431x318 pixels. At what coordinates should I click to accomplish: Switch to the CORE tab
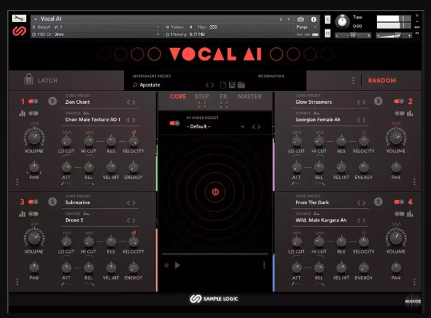tap(178, 96)
